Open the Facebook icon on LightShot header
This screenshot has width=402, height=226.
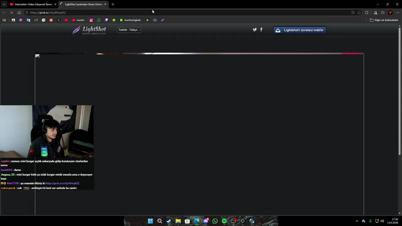click(261, 30)
